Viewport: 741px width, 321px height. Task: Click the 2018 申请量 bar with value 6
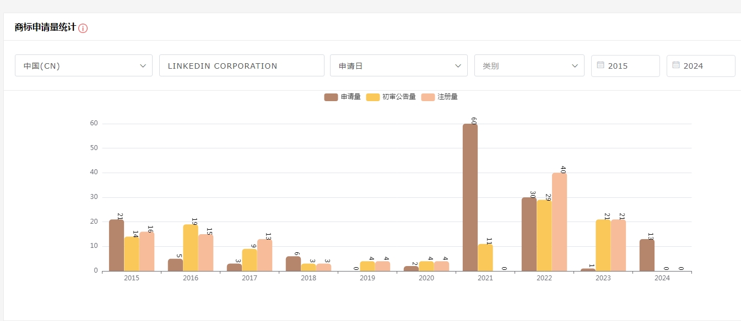pyautogui.click(x=293, y=264)
